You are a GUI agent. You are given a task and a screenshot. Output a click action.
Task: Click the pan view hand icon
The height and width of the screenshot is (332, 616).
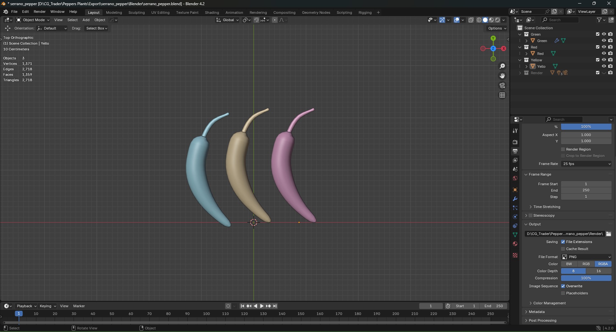click(502, 76)
